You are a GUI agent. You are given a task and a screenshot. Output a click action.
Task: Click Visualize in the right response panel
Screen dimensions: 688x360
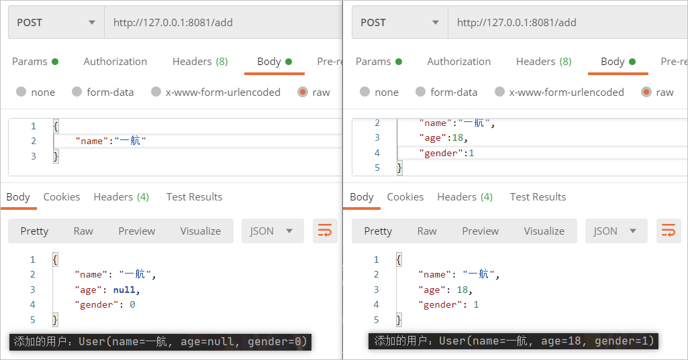[x=544, y=231]
